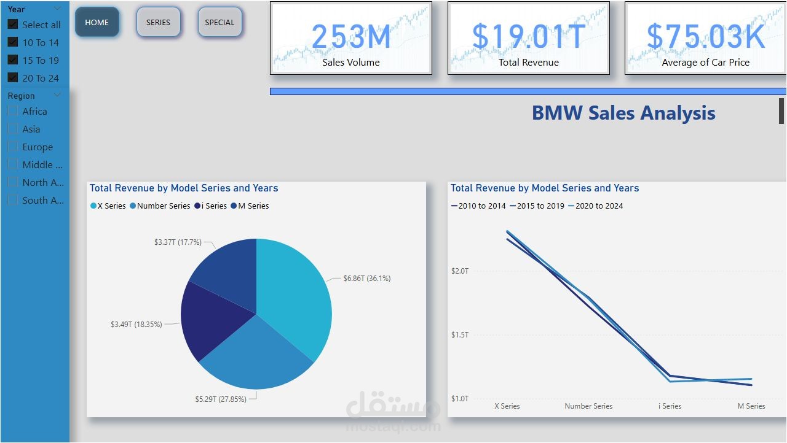Click the "$3.49T (18.35%)" pie data label
Viewport: 787px width, 443px height.
point(136,324)
